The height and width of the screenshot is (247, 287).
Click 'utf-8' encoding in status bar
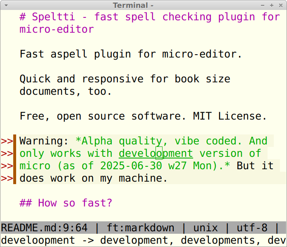[252, 228]
